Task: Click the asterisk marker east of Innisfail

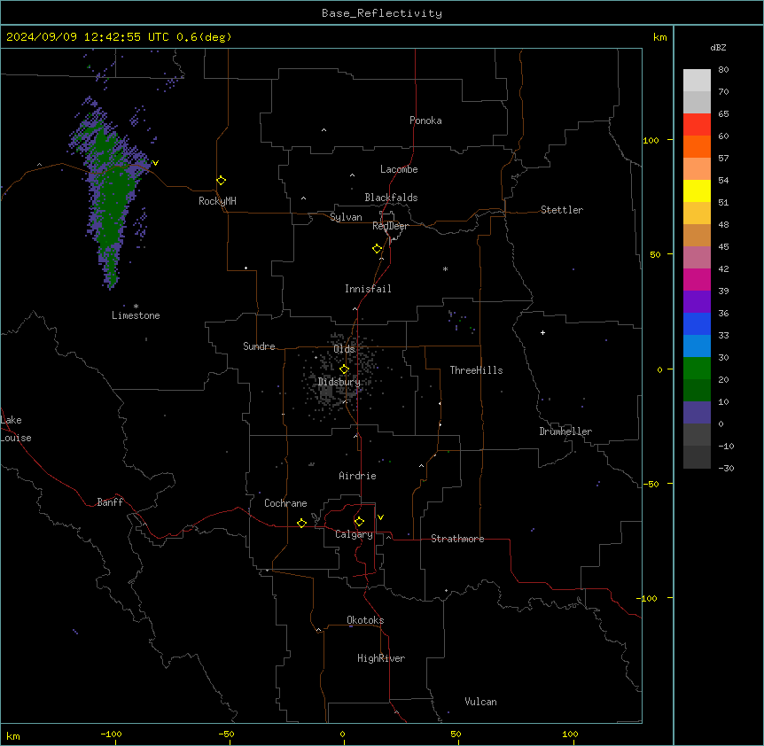Action: click(445, 268)
